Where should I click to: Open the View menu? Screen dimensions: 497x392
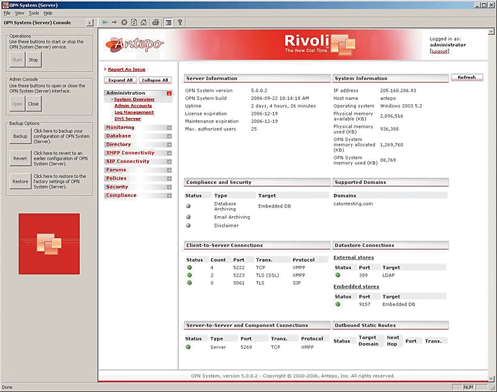[x=19, y=13]
